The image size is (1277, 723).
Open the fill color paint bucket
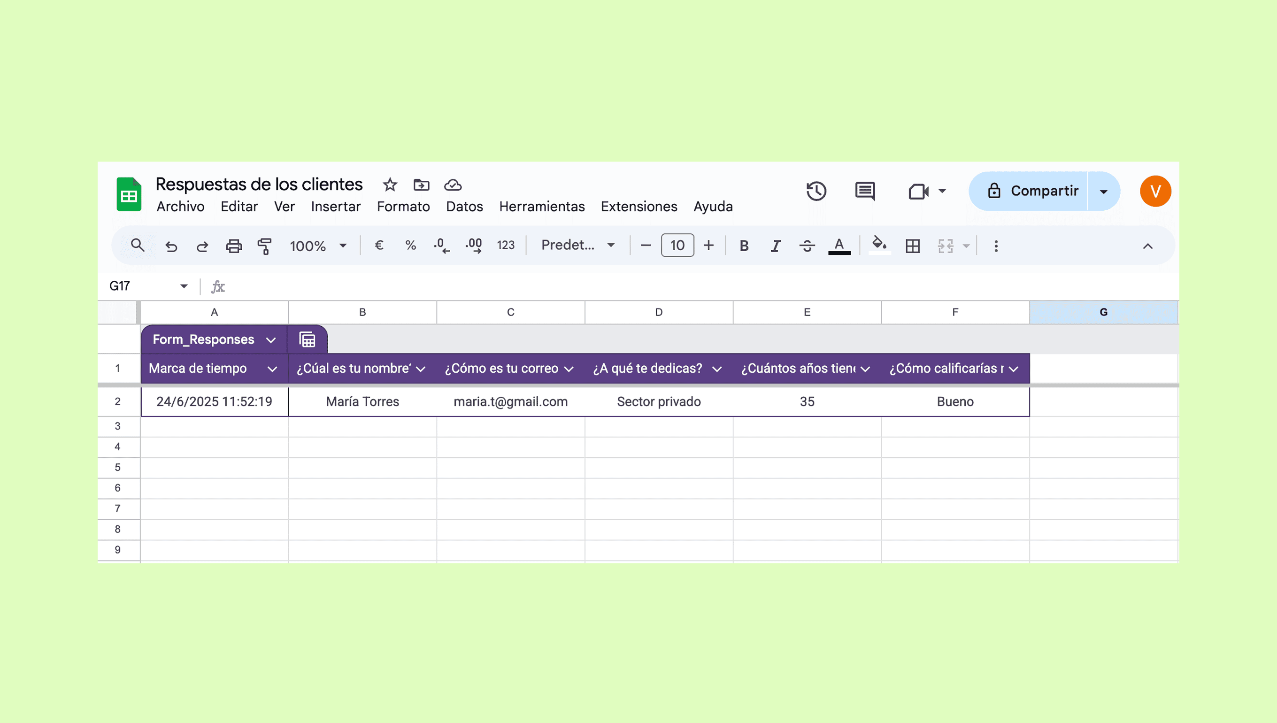pos(879,245)
